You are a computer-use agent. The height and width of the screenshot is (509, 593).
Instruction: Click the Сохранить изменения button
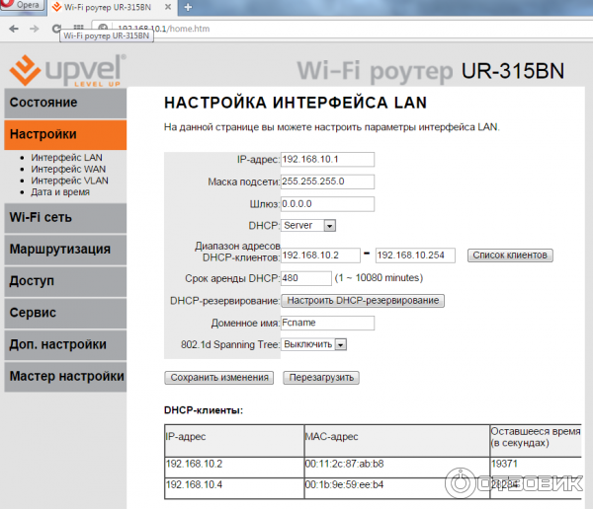[x=219, y=378]
